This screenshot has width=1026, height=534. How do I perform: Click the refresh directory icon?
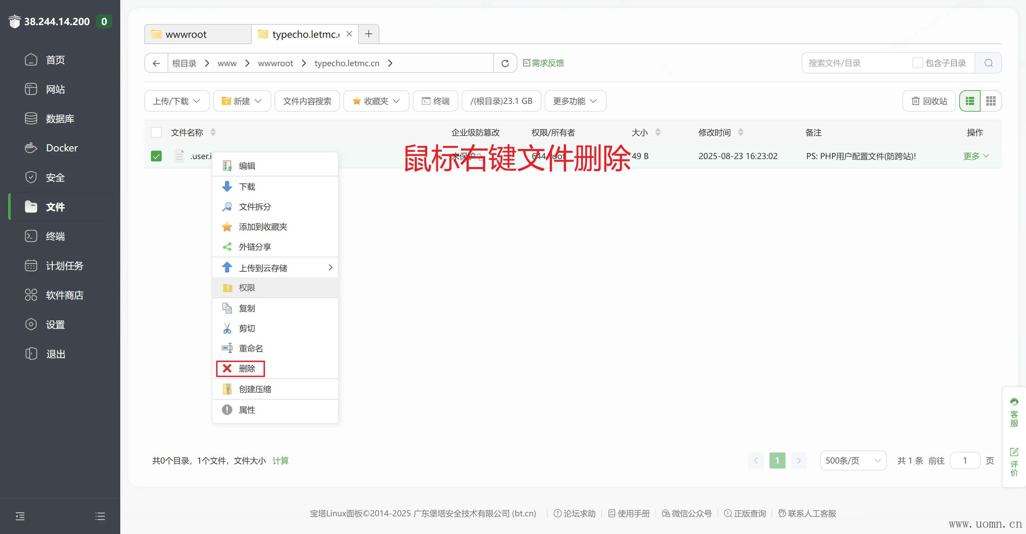point(505,63)
